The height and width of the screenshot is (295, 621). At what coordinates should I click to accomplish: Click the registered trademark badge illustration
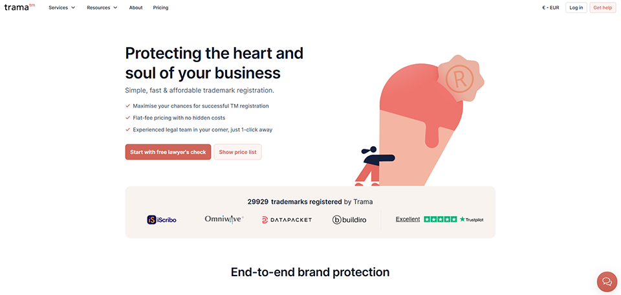click(460, 80)
